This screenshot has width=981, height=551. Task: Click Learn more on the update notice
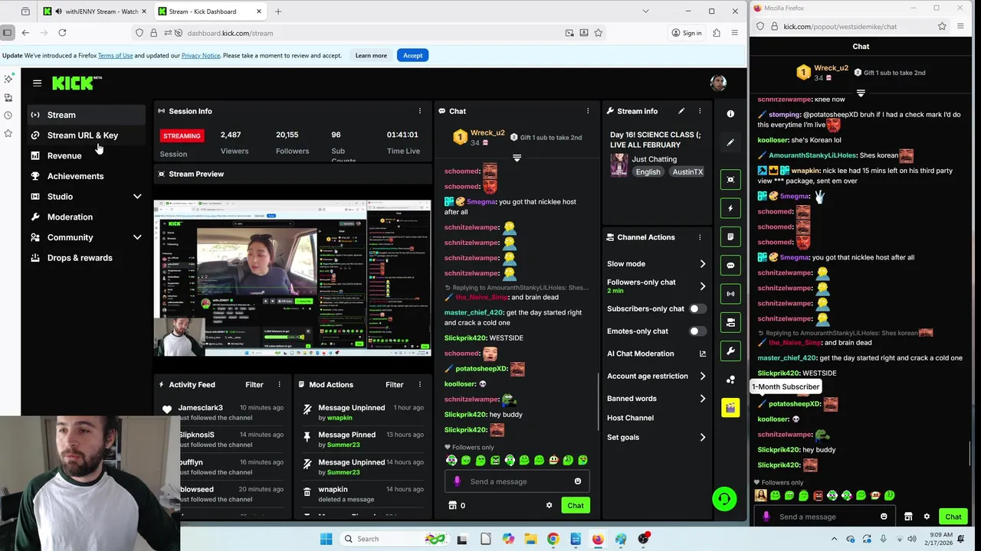click(x=371, y=55)
